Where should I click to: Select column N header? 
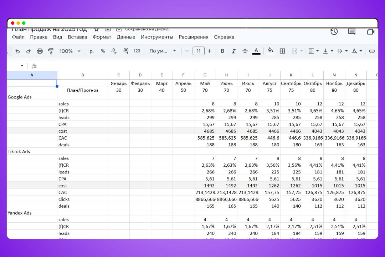click(356, 75)
